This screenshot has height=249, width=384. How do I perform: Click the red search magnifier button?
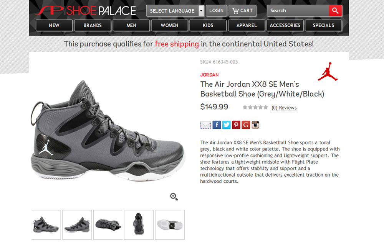(x=335, y=11)
